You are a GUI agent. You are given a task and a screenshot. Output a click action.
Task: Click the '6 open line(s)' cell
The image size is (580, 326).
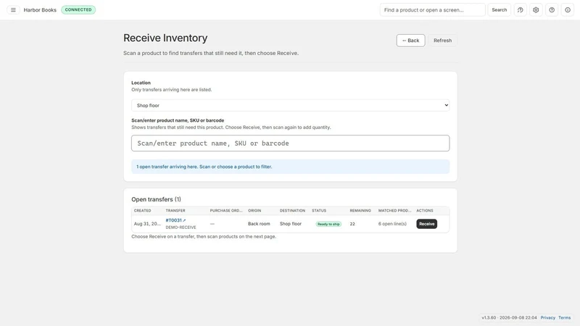pyautogui.click(x=392, y=224)
